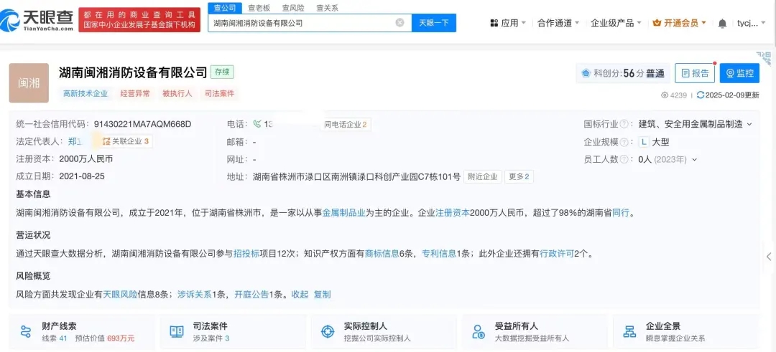This screenshot has width=776, height=352.
Task: Expand the 员工人数 year chevron
Action: 694,159
